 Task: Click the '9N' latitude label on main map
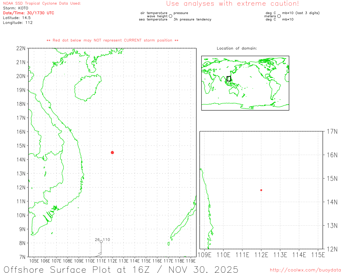(22, 229)
